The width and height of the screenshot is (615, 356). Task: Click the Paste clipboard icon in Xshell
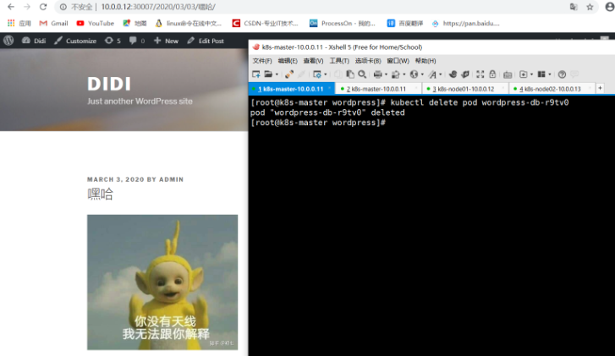click(x=350, y=74)
